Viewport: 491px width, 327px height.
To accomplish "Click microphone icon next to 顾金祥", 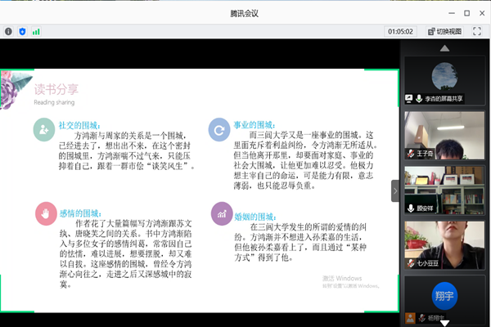I will point(412,208).
